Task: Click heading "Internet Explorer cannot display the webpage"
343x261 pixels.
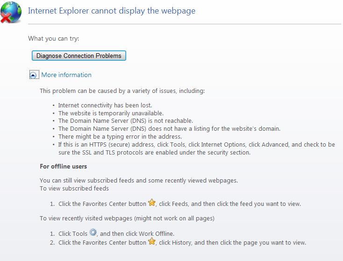Action: [112, 11]
